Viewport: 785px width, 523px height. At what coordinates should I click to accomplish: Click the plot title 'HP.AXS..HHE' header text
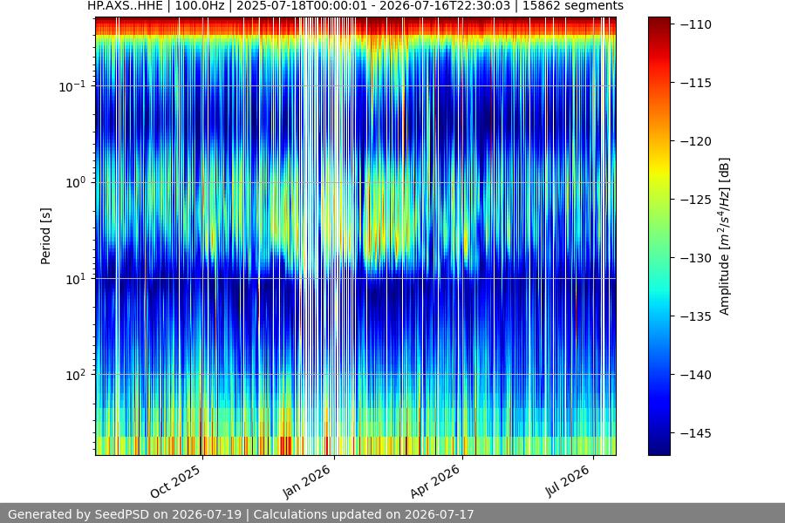coord(356,6)
